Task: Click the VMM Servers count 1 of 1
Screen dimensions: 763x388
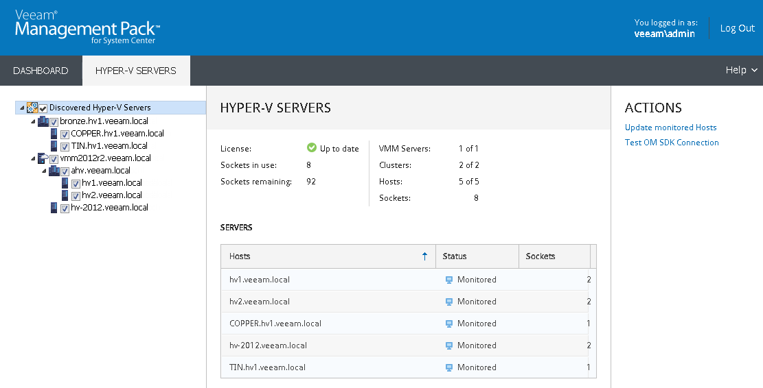Action: click(x=468, y=149)
